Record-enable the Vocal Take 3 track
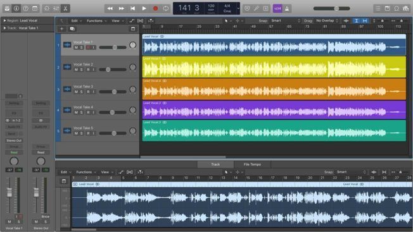The image size is (413, 232). (x=88, y=92)
